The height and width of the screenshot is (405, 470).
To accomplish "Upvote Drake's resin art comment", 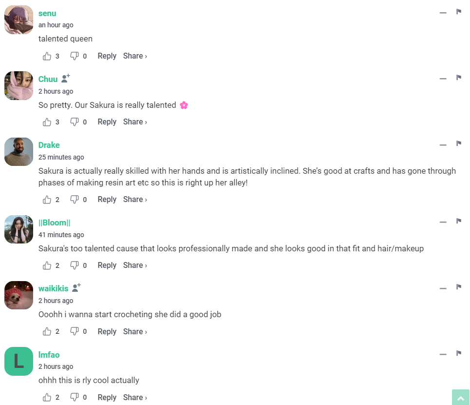I will 47,200.
